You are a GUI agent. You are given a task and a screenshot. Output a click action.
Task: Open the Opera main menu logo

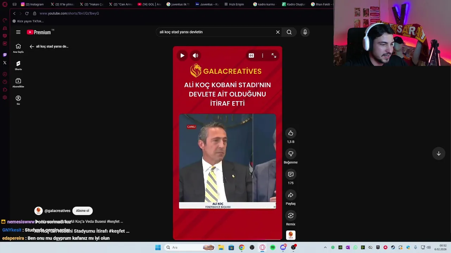pos(5,4)
